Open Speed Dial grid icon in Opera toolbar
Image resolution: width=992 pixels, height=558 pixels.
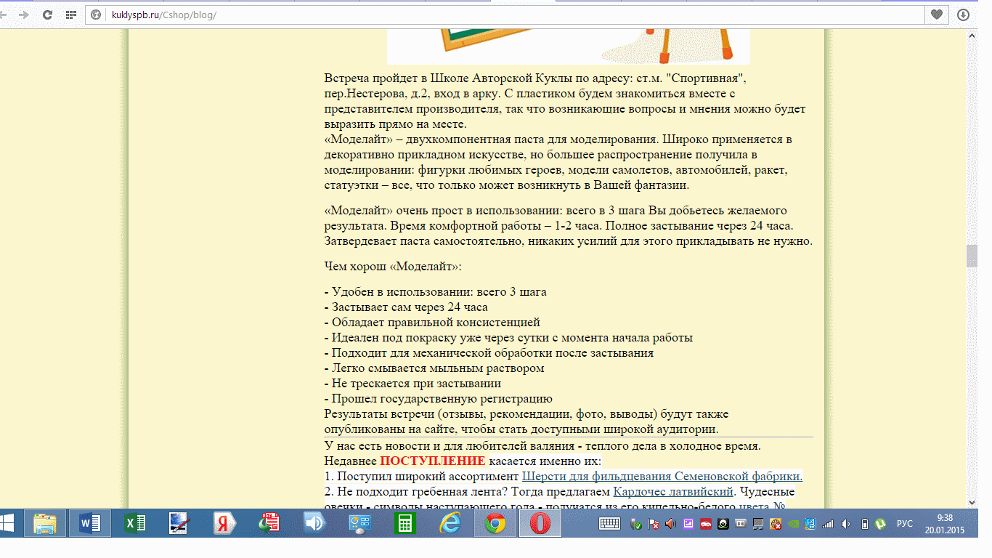coord(70,15)
